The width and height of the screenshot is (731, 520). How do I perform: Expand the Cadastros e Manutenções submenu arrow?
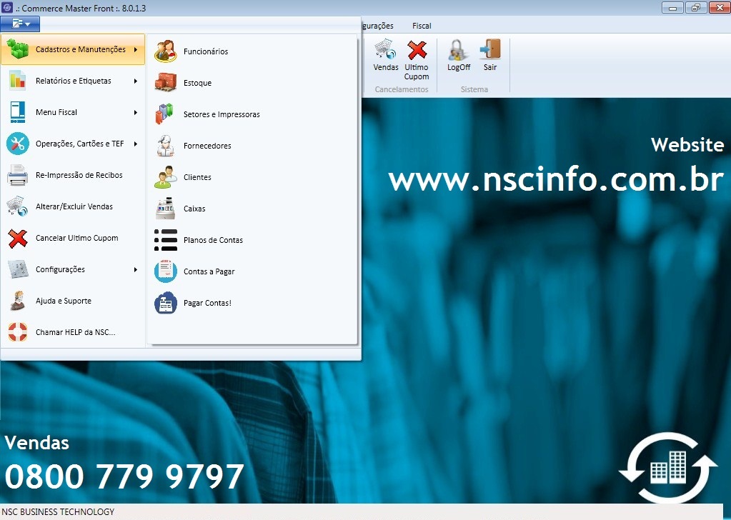coord(136,49)
